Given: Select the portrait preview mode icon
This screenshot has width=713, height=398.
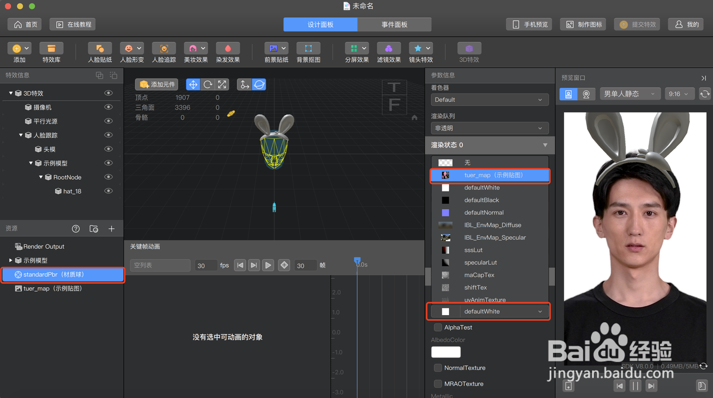Looking at the screenshot, I should pos(568,94).
